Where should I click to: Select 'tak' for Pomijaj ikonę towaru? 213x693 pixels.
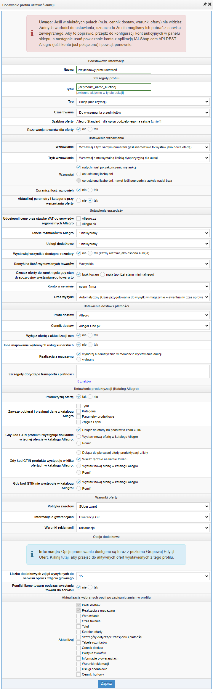tap(90, 588)
